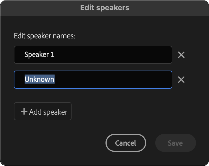
Task: Add a new speaker entry
Action: click(x=43, y=111)
